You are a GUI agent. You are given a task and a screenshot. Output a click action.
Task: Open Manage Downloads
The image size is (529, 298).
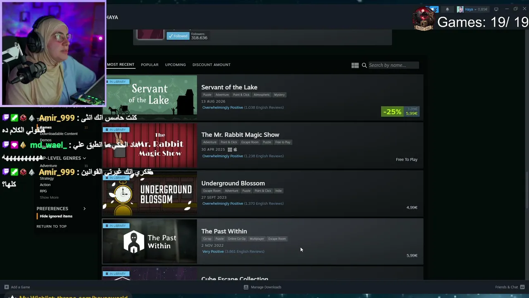coord(262,287)
